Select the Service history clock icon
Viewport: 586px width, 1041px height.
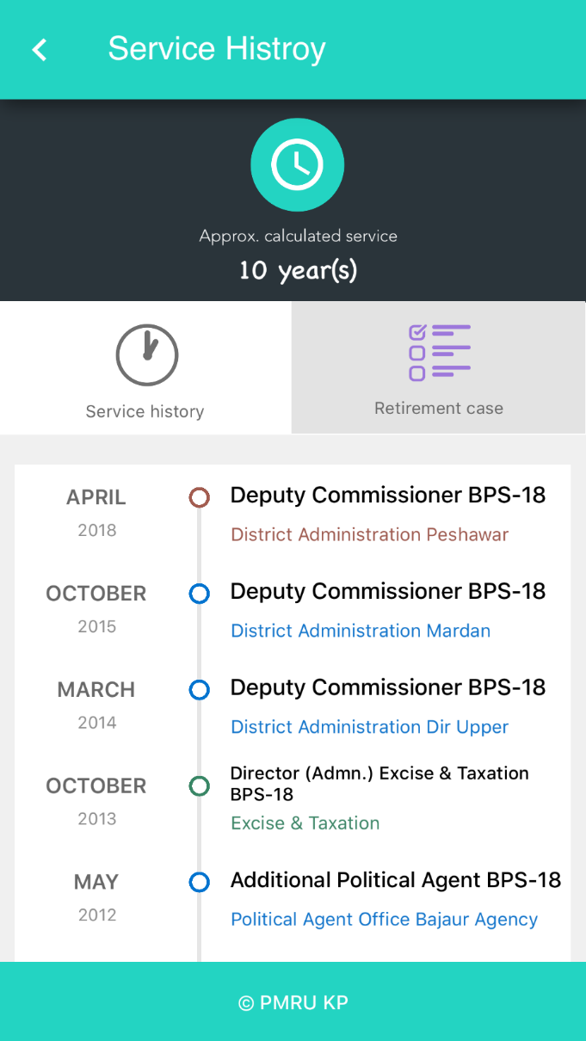point(145,354)
